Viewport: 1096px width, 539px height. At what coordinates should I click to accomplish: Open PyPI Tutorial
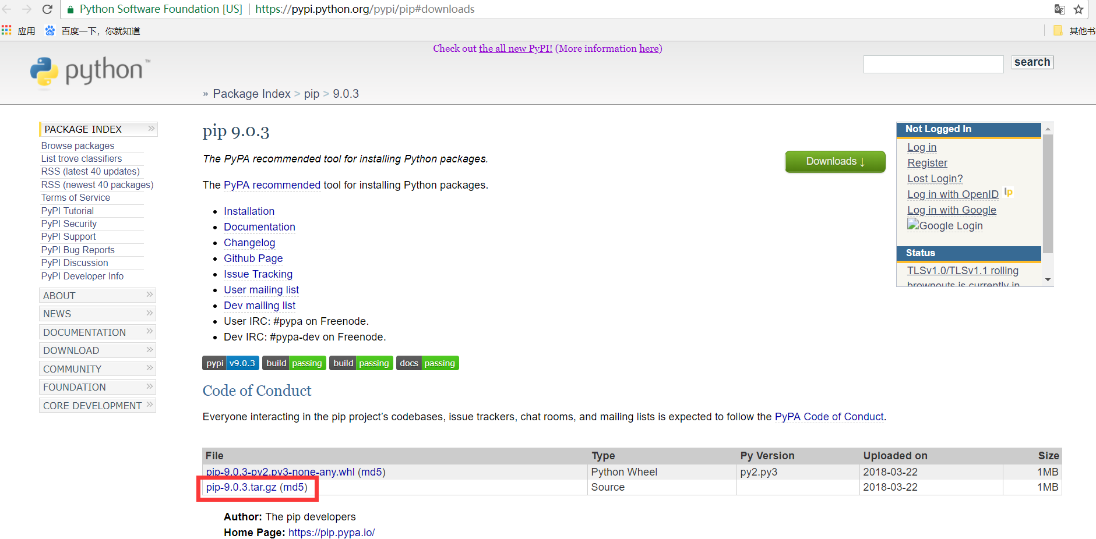[x=68, y=211]
